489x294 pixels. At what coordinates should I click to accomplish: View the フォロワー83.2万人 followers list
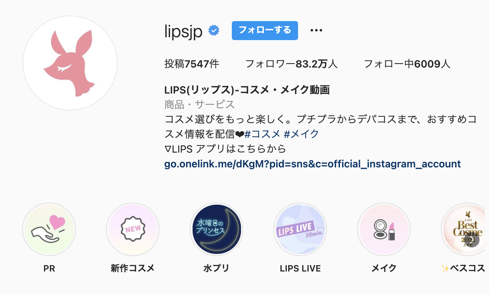[291, 64]
